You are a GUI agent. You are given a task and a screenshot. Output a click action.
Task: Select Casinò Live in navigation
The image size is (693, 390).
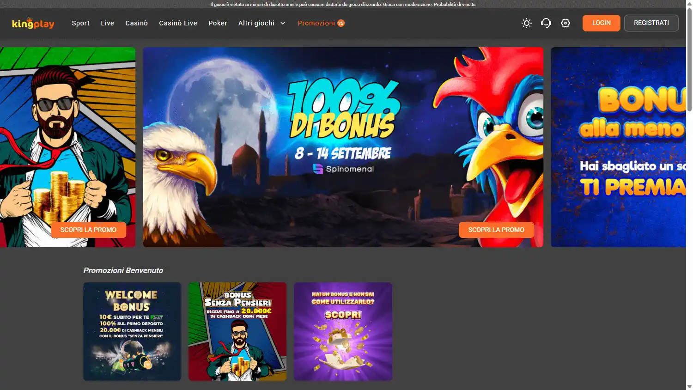click(x=178, y=23)
